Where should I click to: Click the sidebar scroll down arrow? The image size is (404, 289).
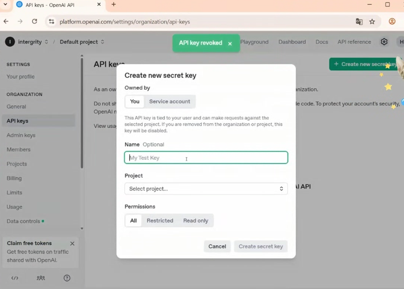(82, 228)
